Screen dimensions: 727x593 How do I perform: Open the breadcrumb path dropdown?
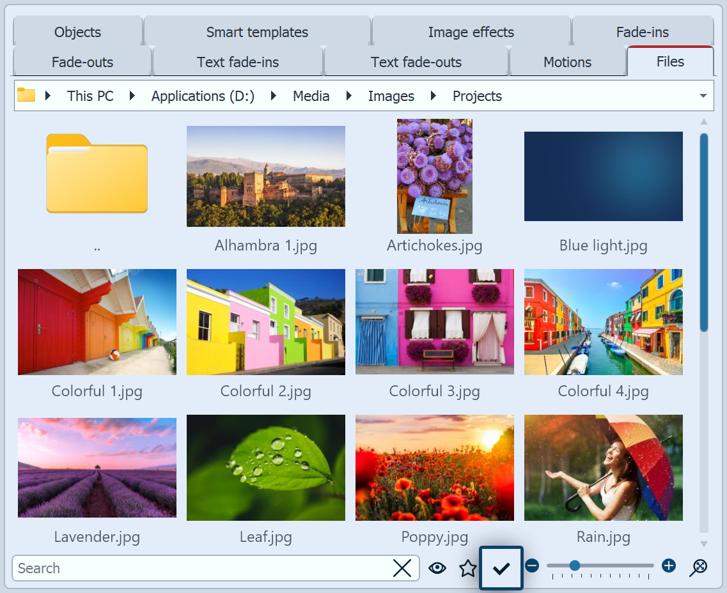(x=704, y=95)
